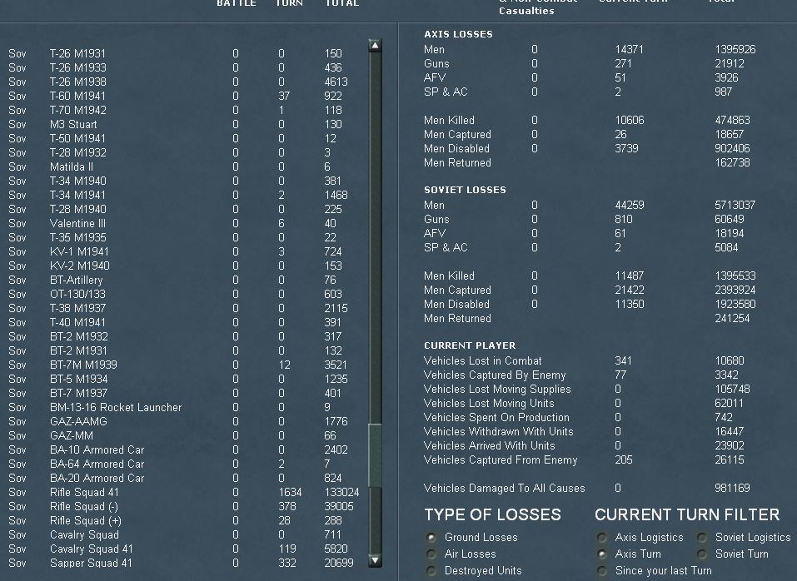This screenshot has width=797, height=581.
Task: Select the Soviet Turn filter
Action: 702,554
